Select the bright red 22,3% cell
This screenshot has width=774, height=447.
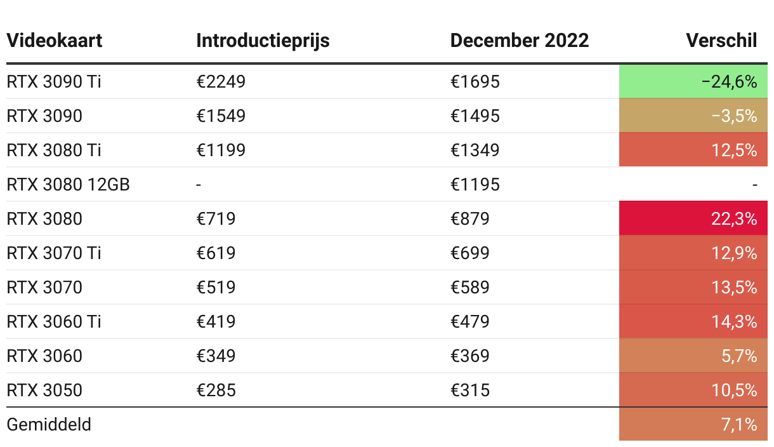point(693,218)
